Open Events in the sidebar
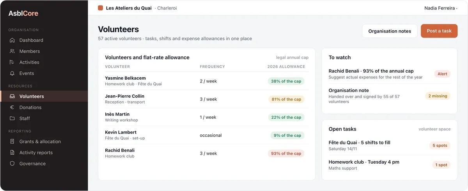 click(x=44, y=73)
